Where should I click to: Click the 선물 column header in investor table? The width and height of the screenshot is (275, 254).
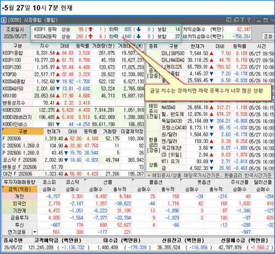(108, 182)
